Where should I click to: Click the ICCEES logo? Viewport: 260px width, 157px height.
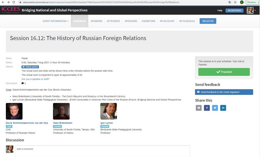(x=10, y=10)
